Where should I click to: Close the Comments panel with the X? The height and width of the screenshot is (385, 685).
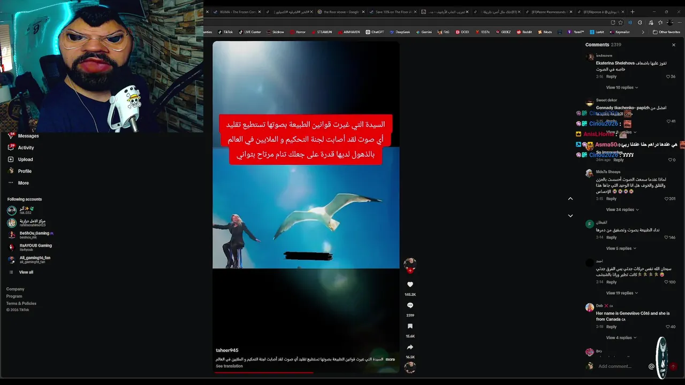(x=674, y=45)
